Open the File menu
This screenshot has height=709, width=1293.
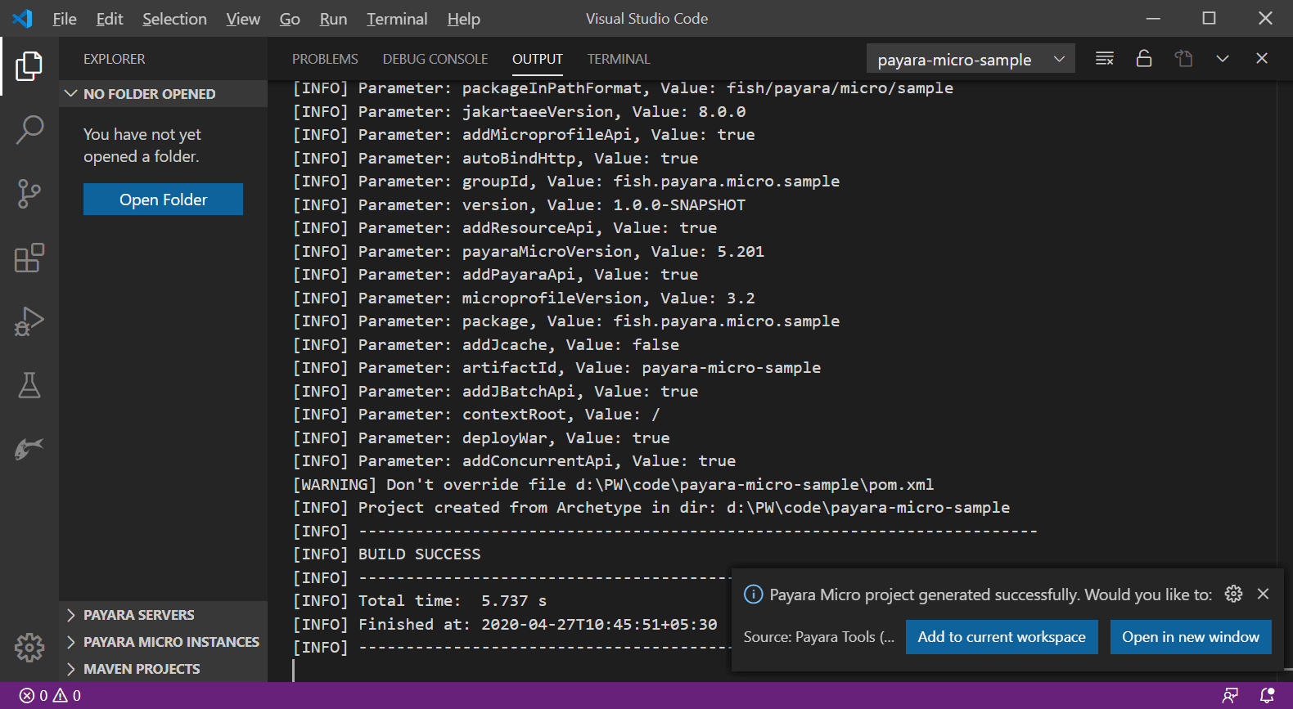coord(65,19)
